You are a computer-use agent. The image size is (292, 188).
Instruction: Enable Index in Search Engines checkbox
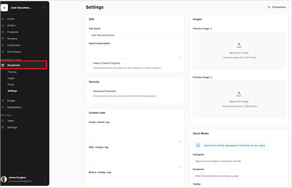click(90, 63)
